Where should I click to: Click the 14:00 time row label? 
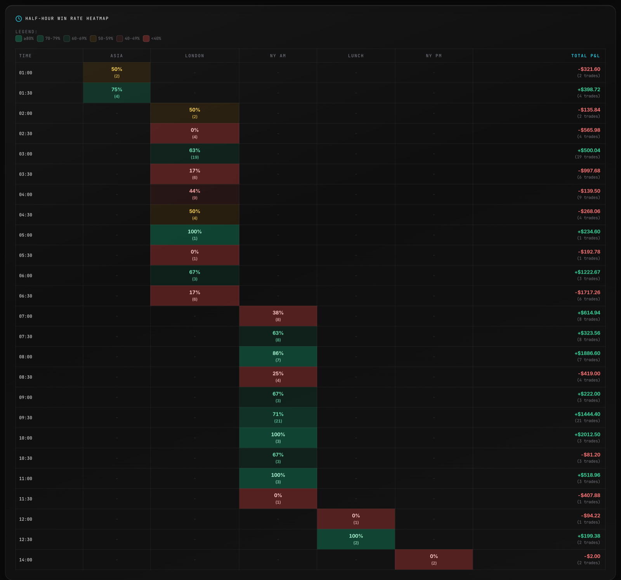(x=26, y=560)
